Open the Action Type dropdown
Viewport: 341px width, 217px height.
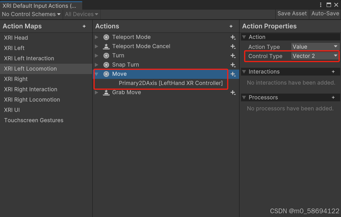[x=315, y=46]
